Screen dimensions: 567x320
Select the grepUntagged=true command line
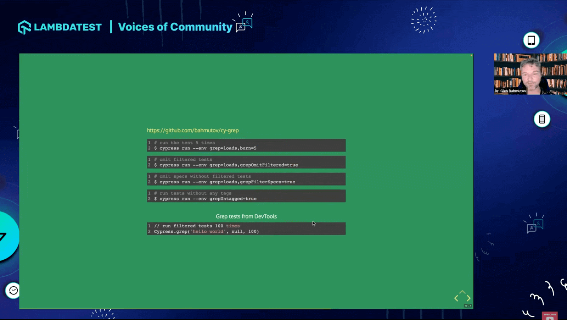point(205,199)
